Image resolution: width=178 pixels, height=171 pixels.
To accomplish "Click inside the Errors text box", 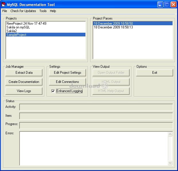I will (94, 148).
